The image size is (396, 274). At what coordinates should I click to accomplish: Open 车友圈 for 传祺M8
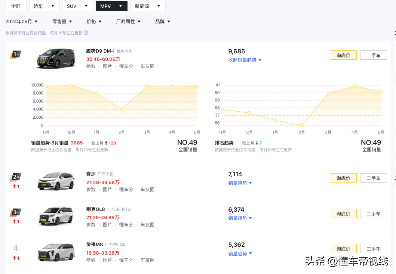click(x=147, y=260)
